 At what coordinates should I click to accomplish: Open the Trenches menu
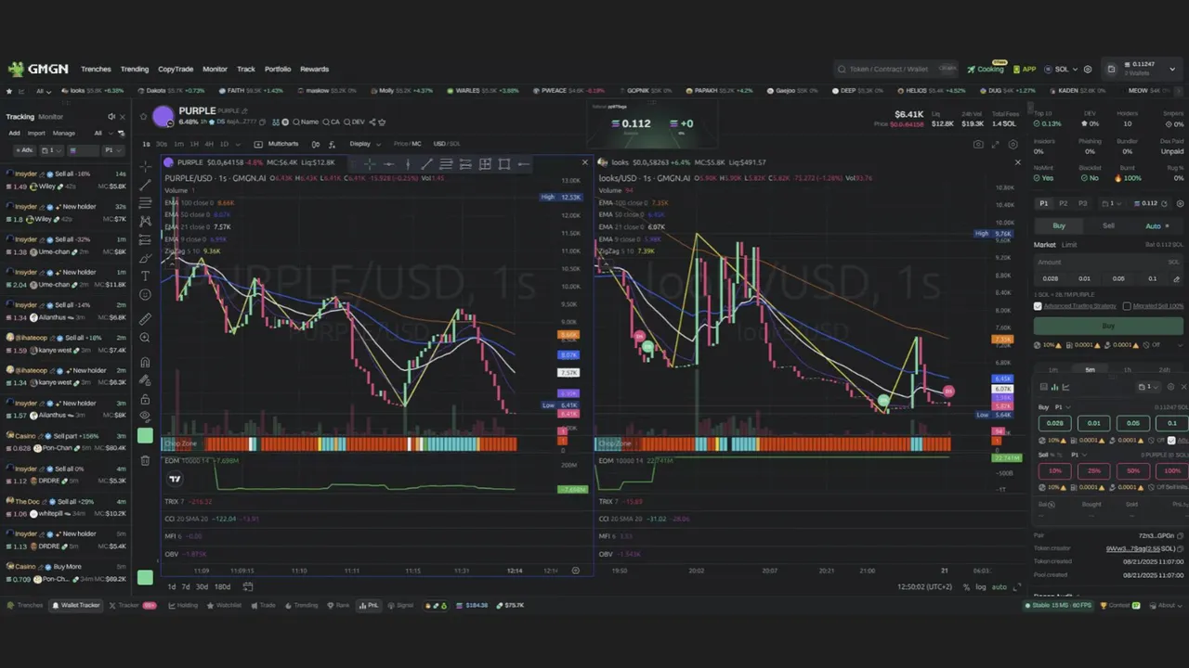pyautogui.click(x=96, y=69)
